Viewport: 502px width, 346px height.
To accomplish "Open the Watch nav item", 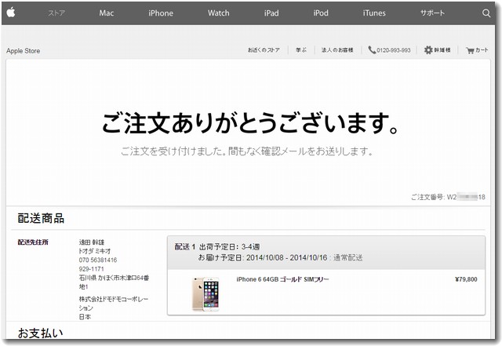I will click(218, 13).
